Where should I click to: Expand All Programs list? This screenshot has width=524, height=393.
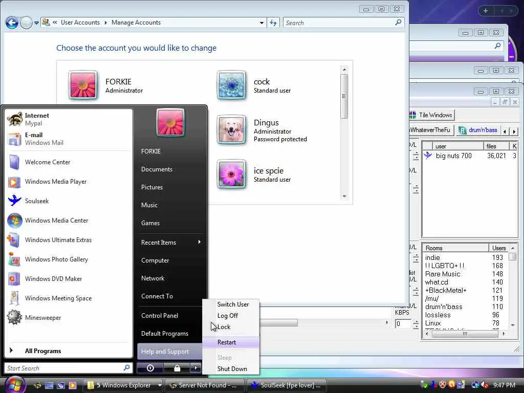[69, 351]
